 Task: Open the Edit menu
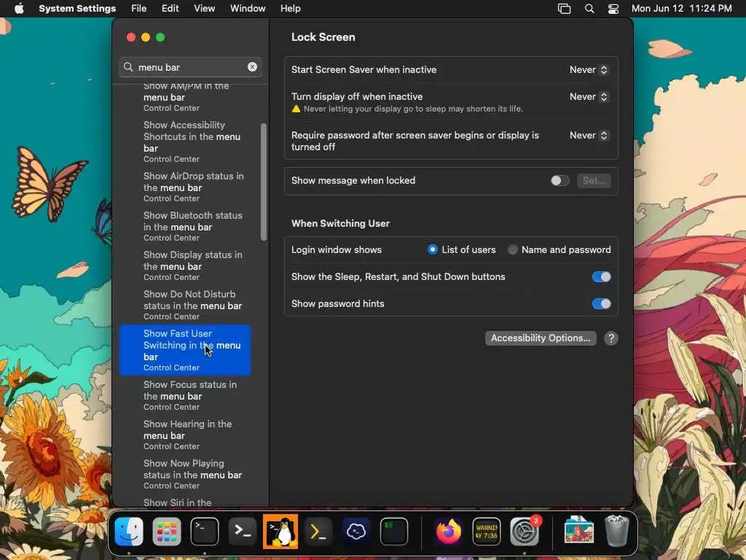(170, 9)
